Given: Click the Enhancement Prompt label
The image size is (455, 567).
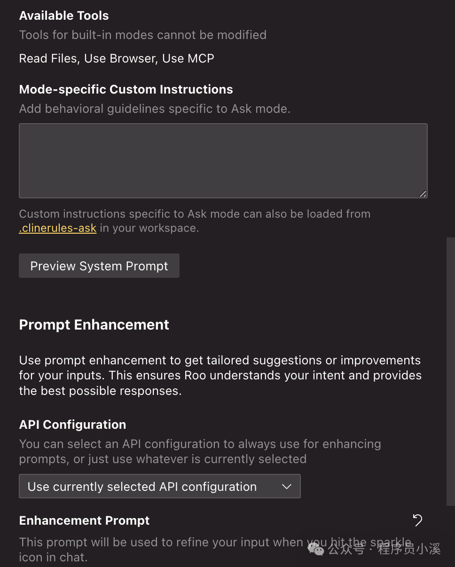Looking at the screenshot, I should coord(84,520).
